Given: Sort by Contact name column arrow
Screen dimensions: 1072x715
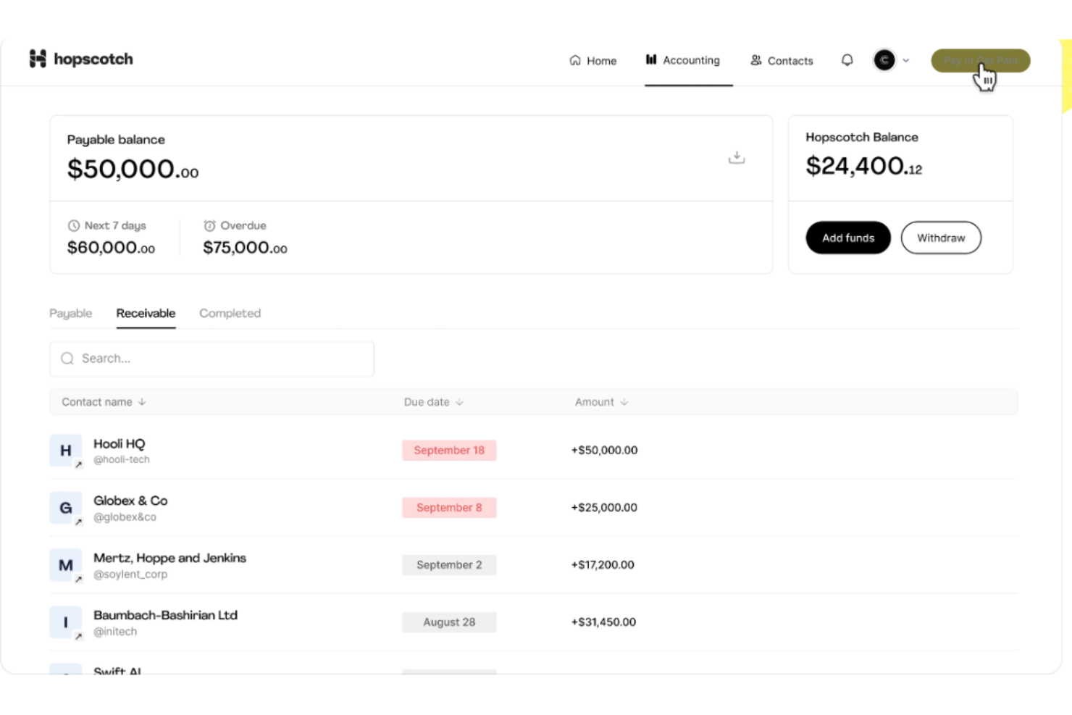Looking at the screenshot, I should pos(142,402).
